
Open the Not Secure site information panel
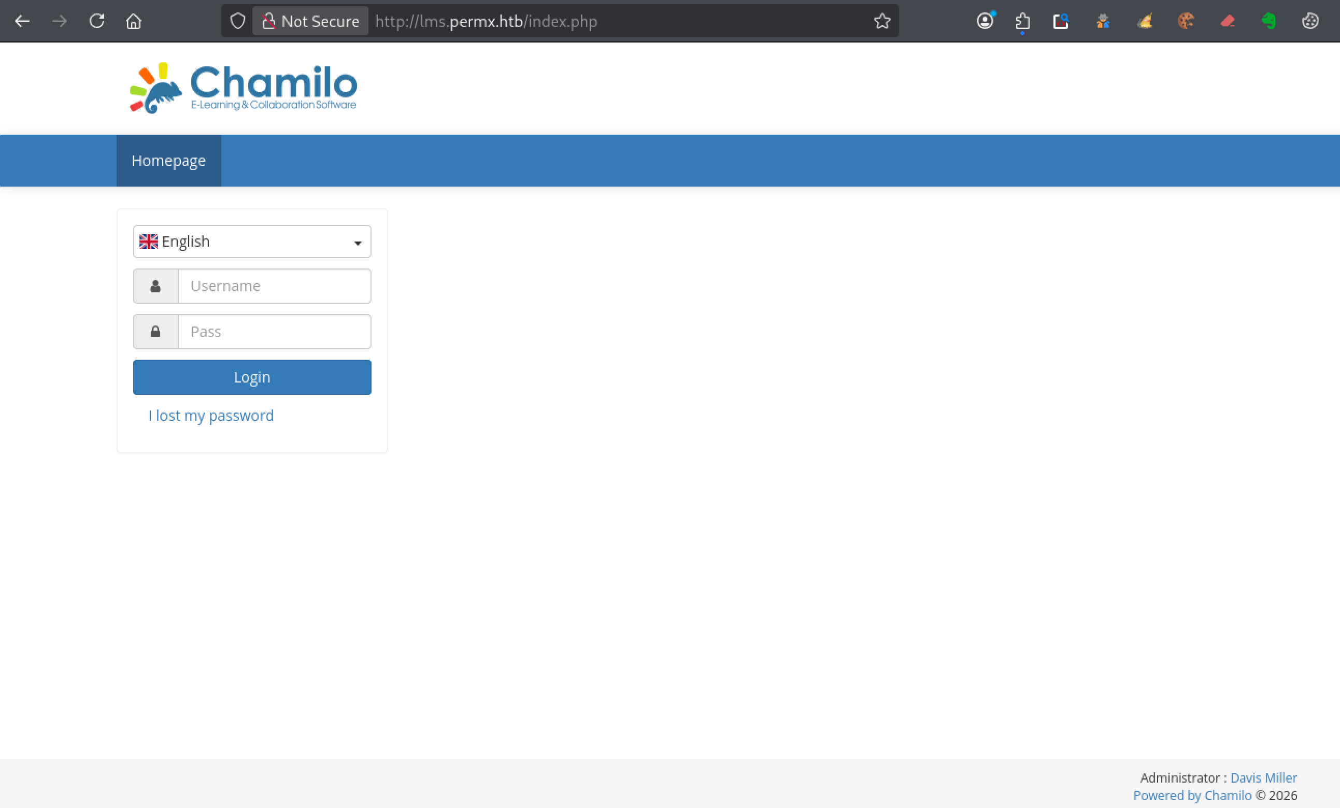(310, 21)
